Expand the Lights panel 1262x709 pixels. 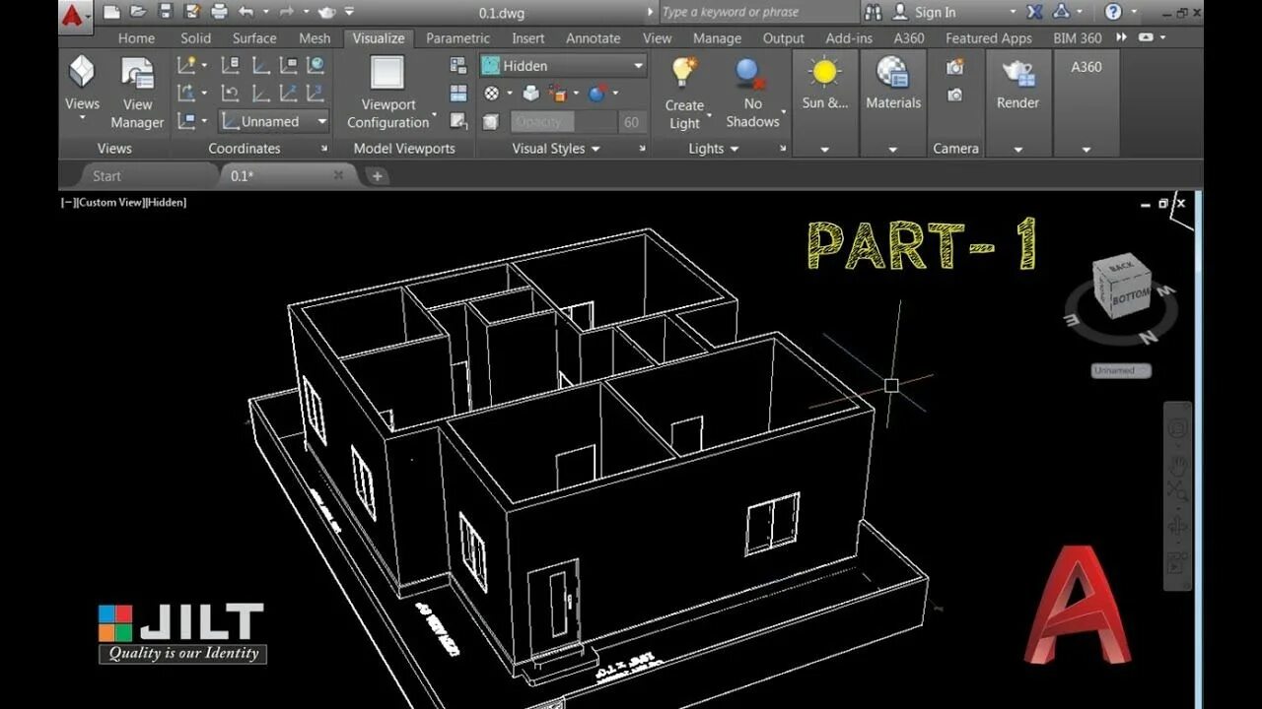[x=713, y=149]
